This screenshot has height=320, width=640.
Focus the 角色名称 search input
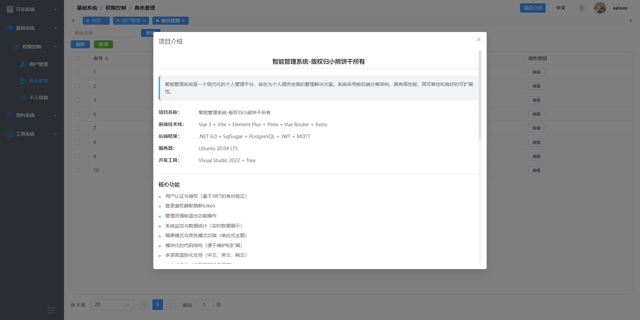pos(103,33)
